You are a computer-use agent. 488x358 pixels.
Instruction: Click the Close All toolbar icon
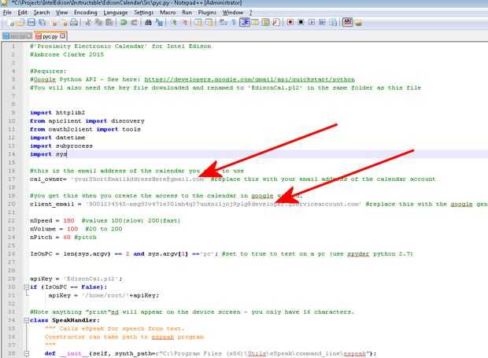pos(64,22)
